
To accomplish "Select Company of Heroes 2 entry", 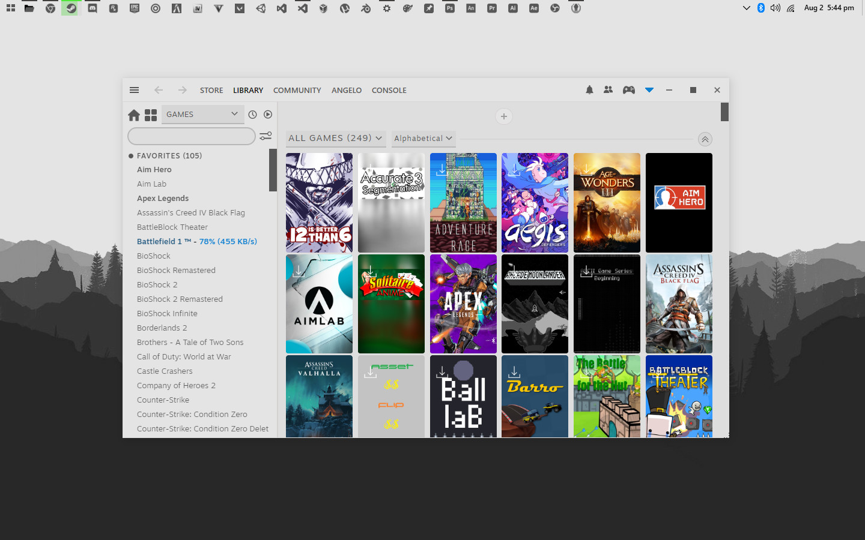I will click(x=176, y=386).
